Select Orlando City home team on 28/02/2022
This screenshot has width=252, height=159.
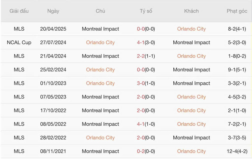pyautogui.click(x=100, y=137)
